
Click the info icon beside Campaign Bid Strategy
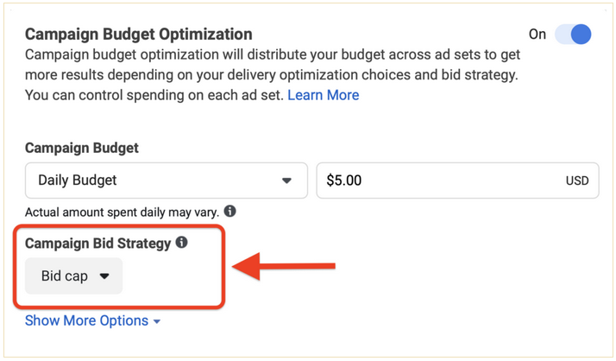(181, 242)
